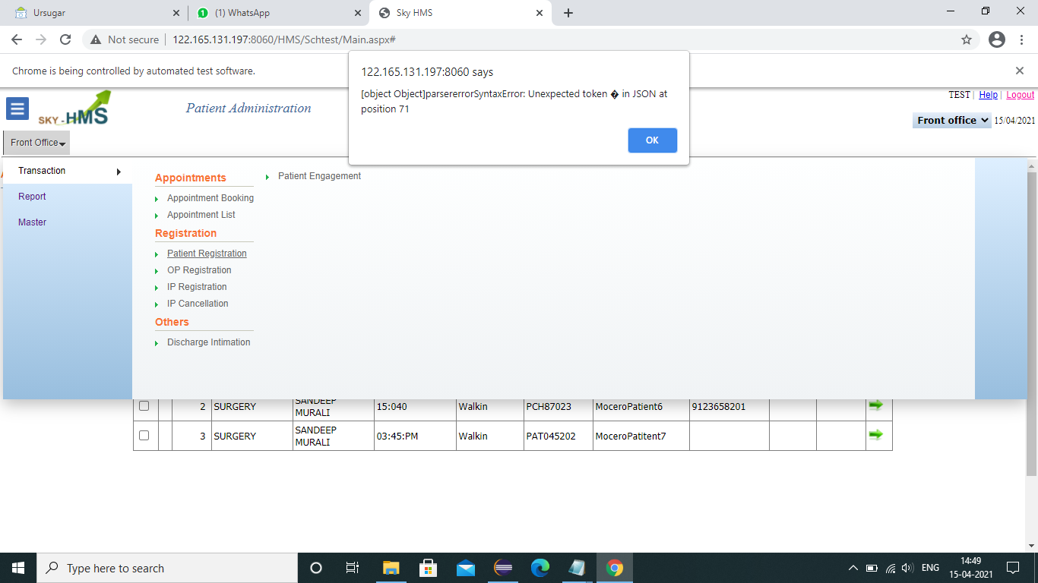Open Cortana circle icon in taskbar
Screen dimensions: 1038x583
[316, 568]
